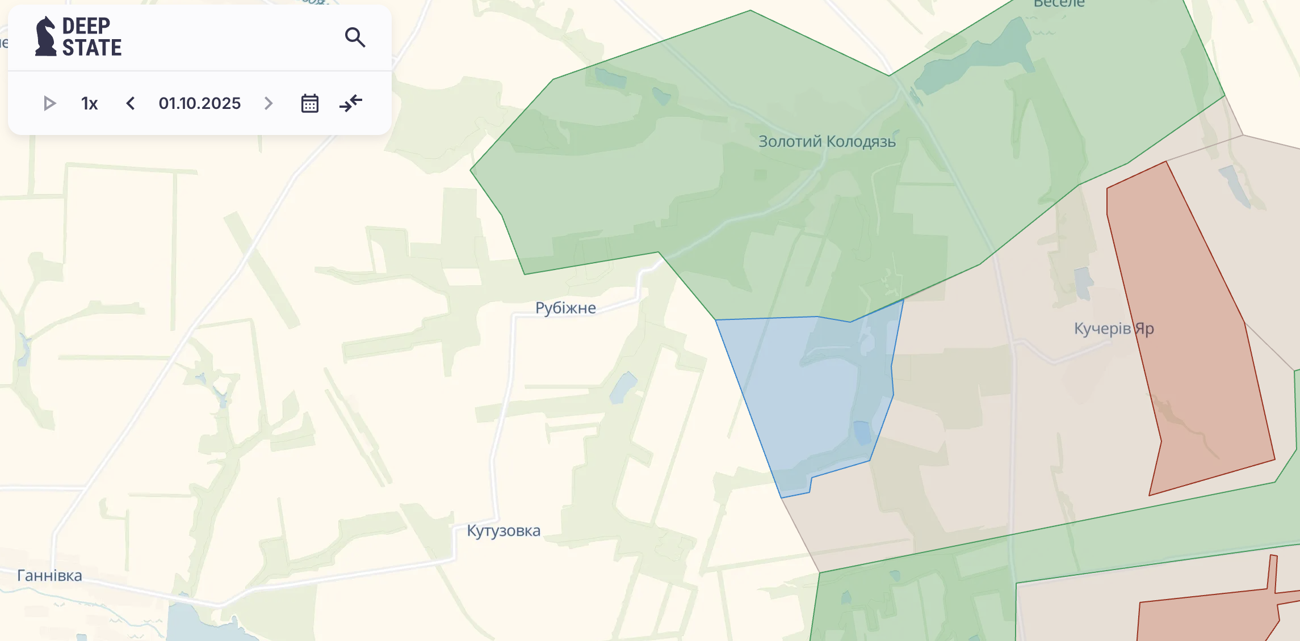Go to previous date arrow
Screen dimensions: 1300x641
coord(131,103)
